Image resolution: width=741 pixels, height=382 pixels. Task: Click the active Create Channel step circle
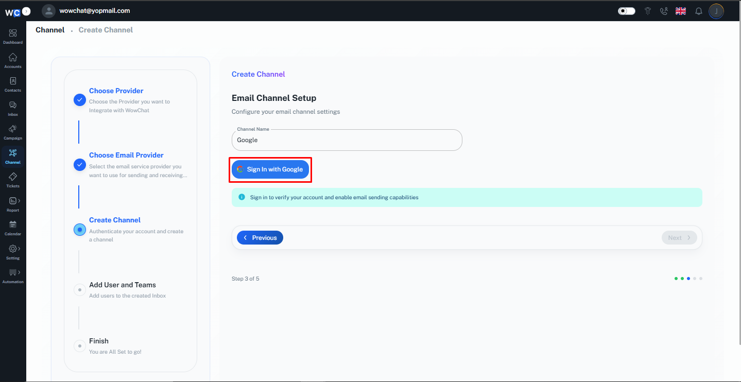(x=79, y=230)
